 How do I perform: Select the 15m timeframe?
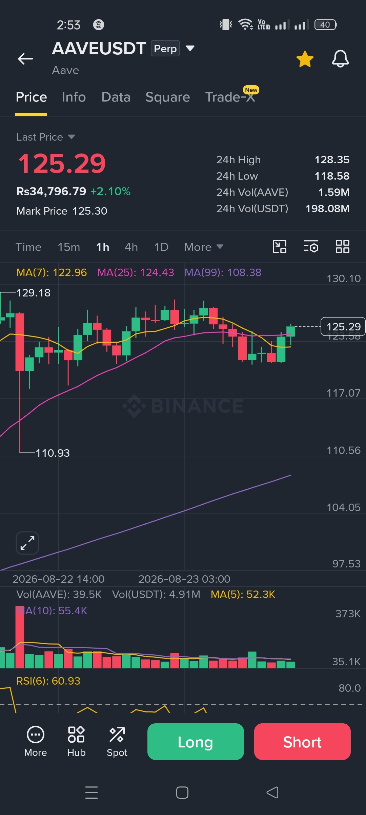pos(69,247)
